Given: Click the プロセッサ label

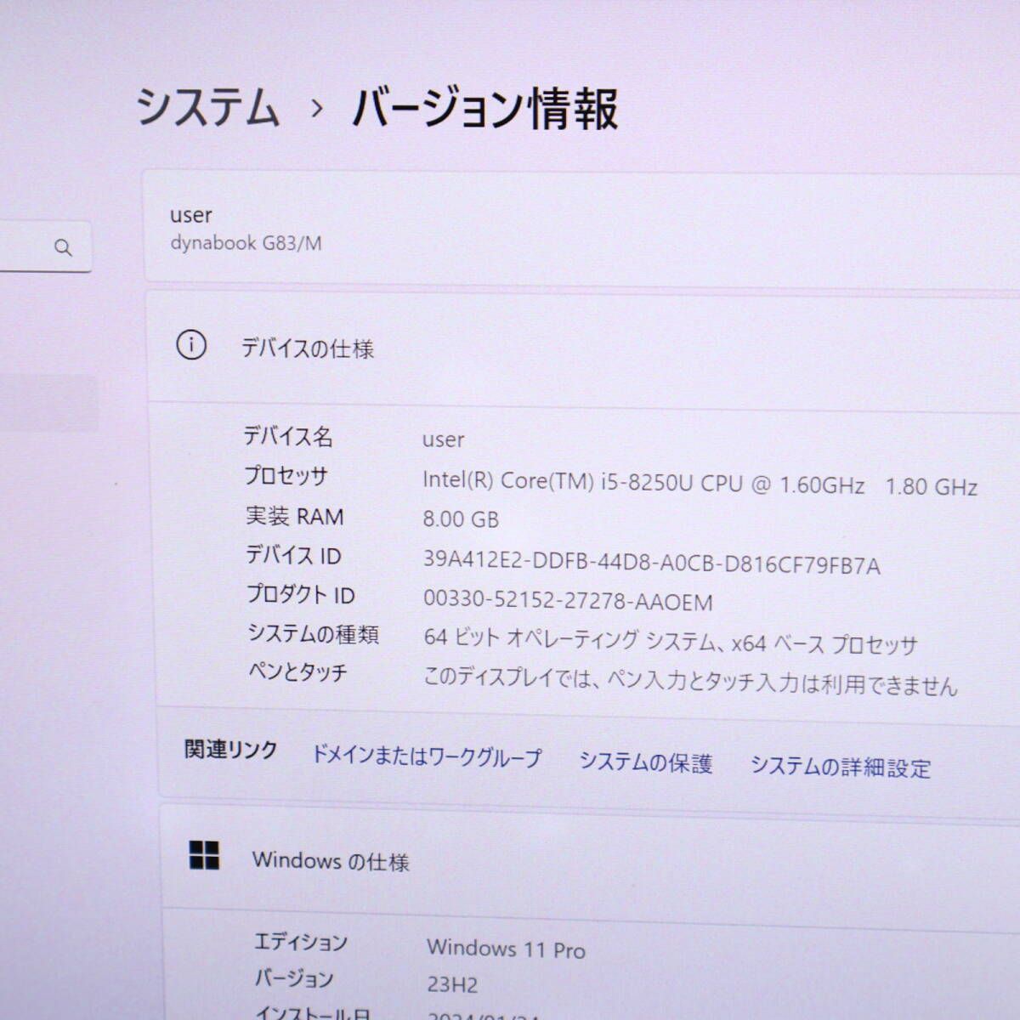Looking at the screenshot, I should pyautogui.click(x=286, y=476).
